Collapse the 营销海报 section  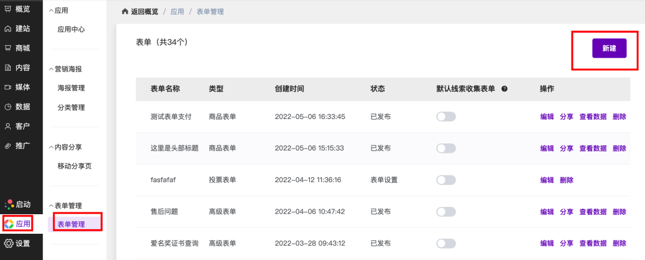[x=51, y=69]
